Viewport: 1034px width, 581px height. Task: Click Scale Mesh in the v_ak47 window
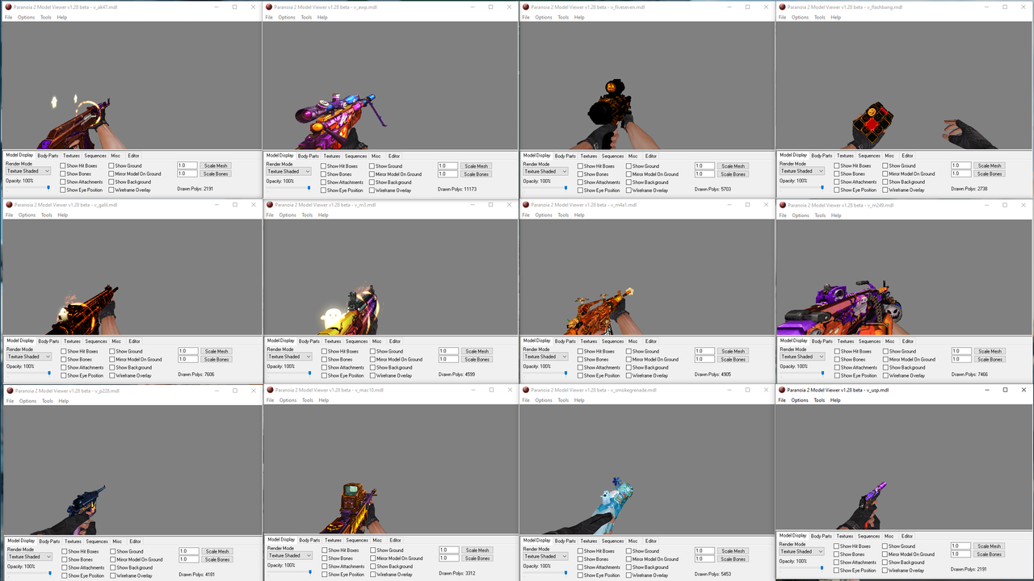click(216, 166)
